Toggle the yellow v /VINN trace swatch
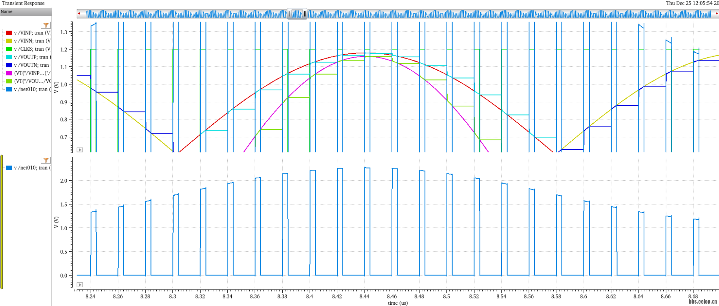Viewport: 719px width, 306px height. (9, 41)
